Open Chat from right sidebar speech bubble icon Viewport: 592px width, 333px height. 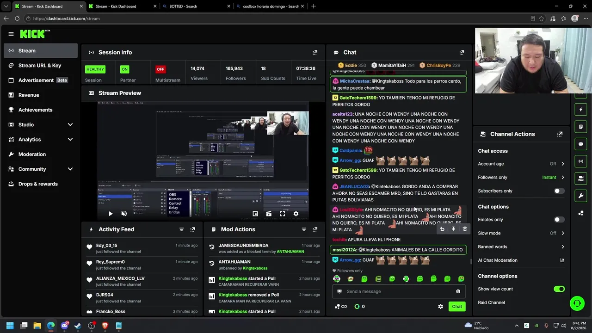pyautogui.click(x=581, y=144)
